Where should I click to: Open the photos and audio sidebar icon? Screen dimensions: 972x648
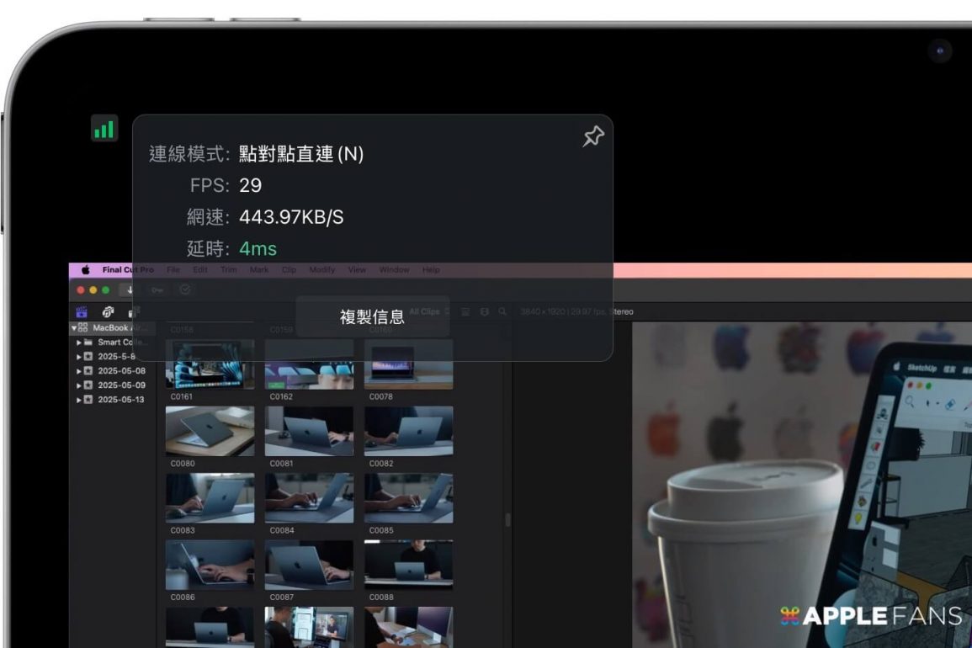108,312
